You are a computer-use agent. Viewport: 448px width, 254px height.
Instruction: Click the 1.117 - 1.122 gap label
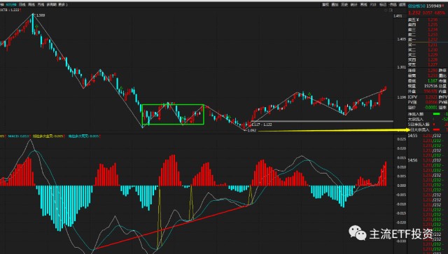tap(261, 125)
